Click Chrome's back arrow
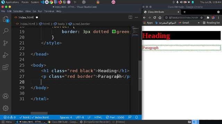The height and width of the screenshot is (124, 222). [144, 18]
